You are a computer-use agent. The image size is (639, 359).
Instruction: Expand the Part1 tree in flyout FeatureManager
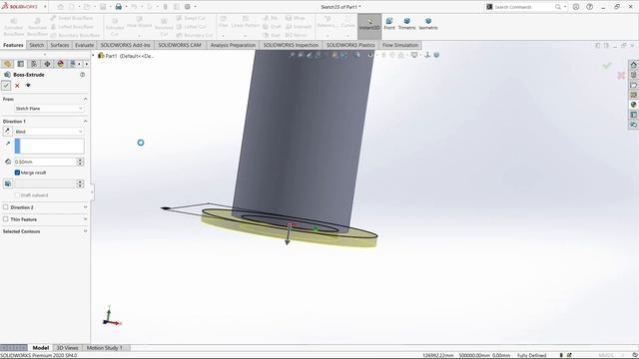pos(93,56)
